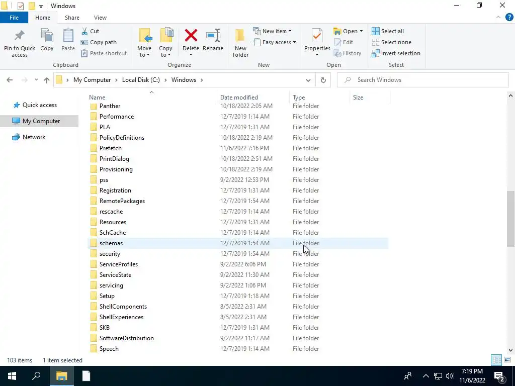Create a New folder from ribbon

[240, 43]
